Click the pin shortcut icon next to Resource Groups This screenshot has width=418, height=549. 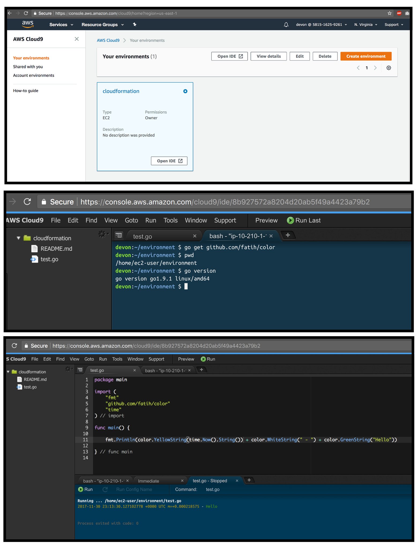click(135, 24)
